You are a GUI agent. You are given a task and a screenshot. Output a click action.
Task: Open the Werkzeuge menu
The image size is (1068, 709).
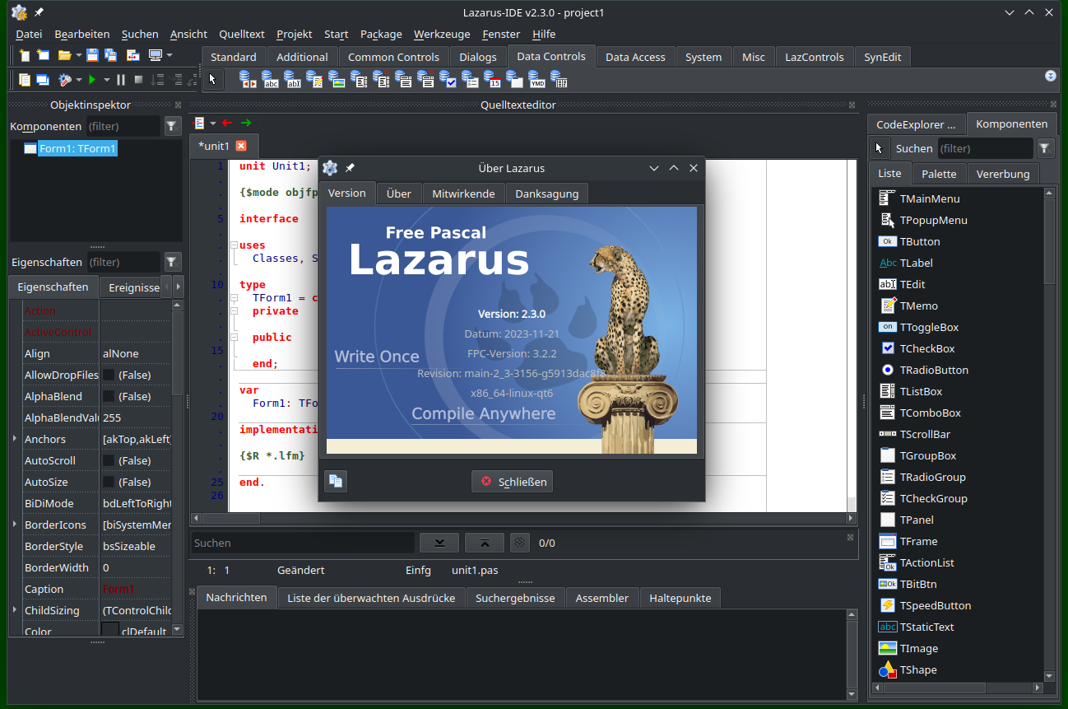[x=442, y=34]
